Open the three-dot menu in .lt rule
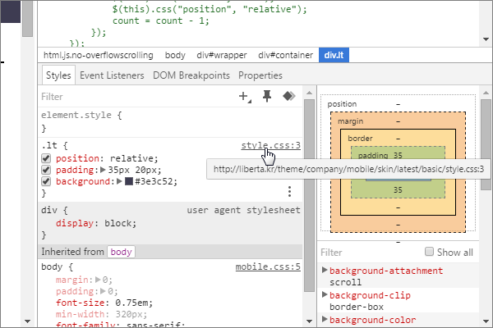493x328 pixels. (289, 191)
